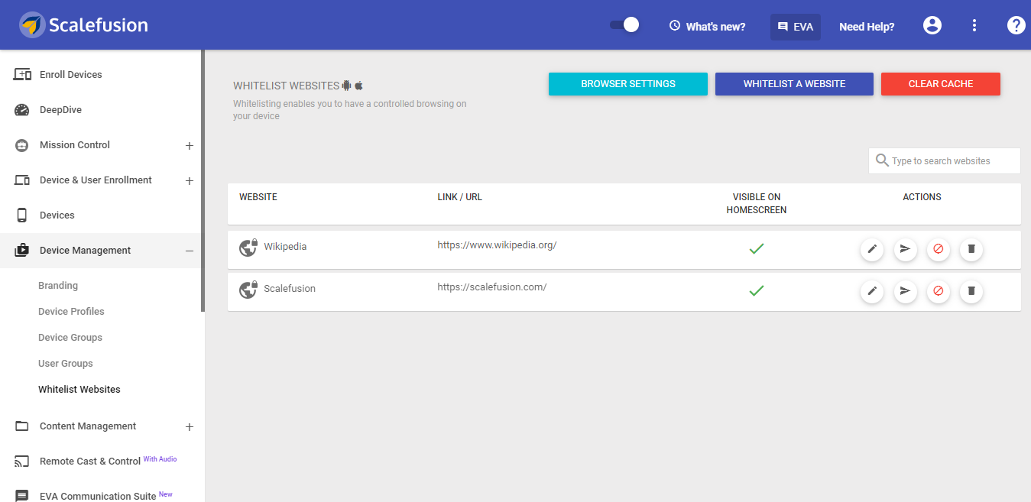1031x502 pixels.
Task: Click the Mission Control sidebar icon
Action: 22,144
